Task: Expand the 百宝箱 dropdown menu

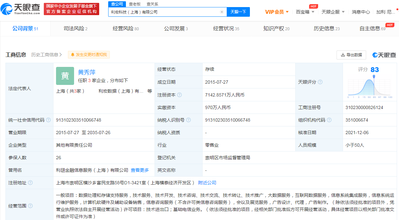Action: (x=305, y=12)
